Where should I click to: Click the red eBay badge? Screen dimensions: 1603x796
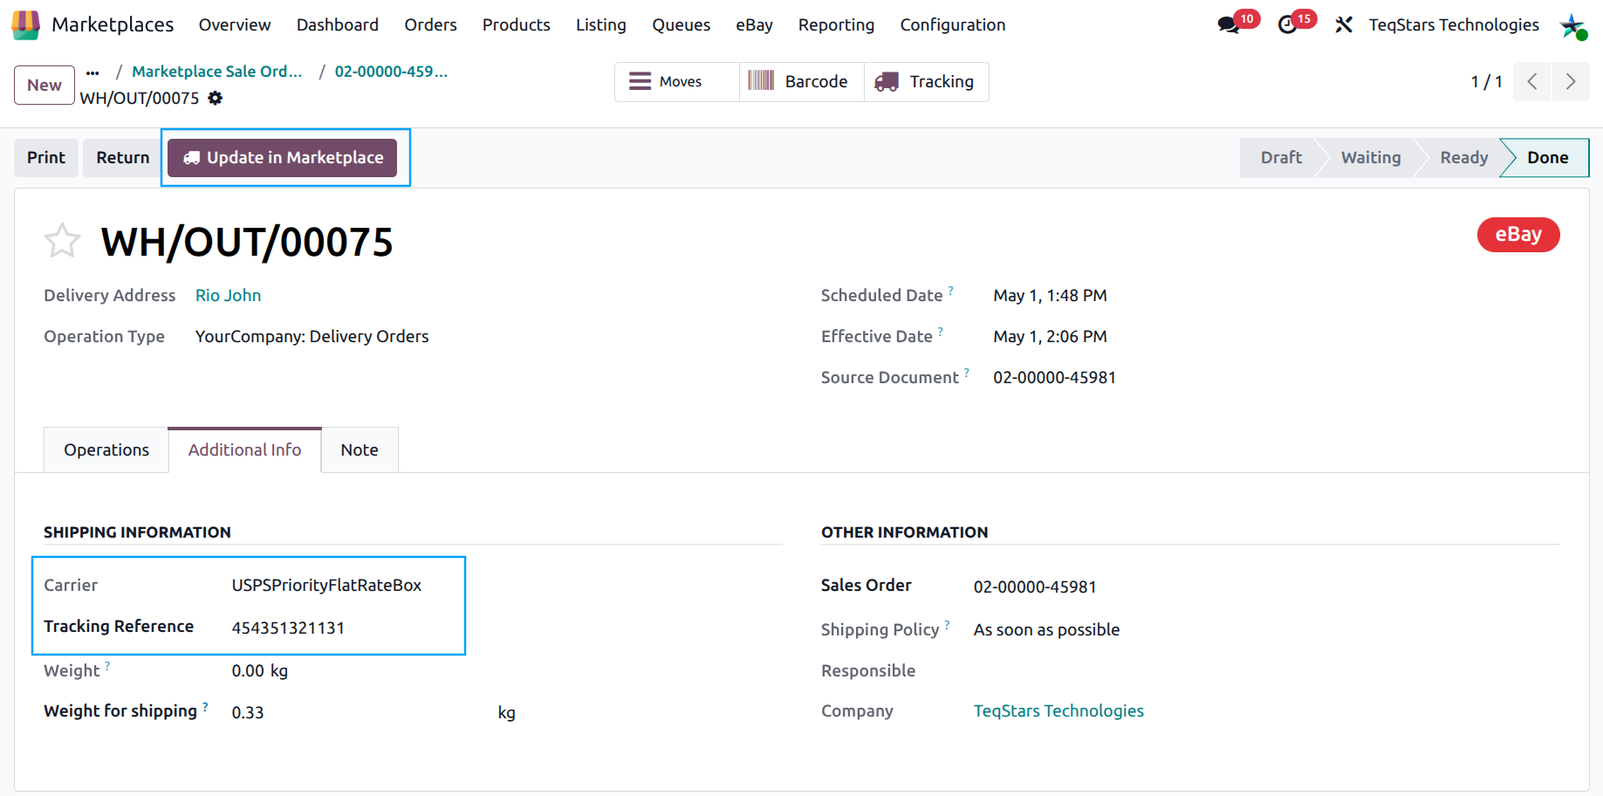pos(1518,235)
